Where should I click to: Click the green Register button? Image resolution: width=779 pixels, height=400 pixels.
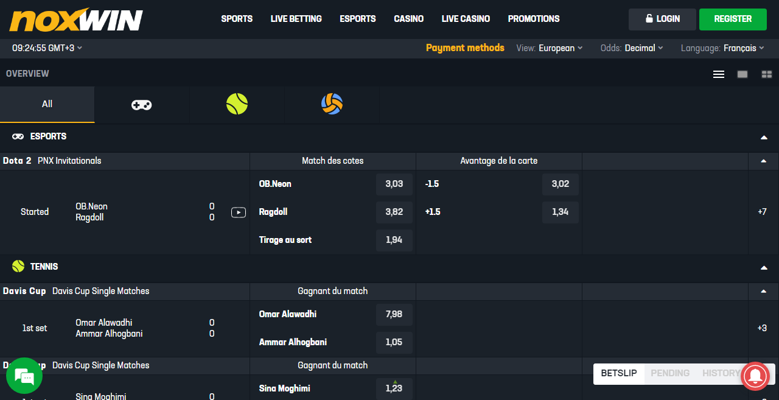tap(733, 19)
